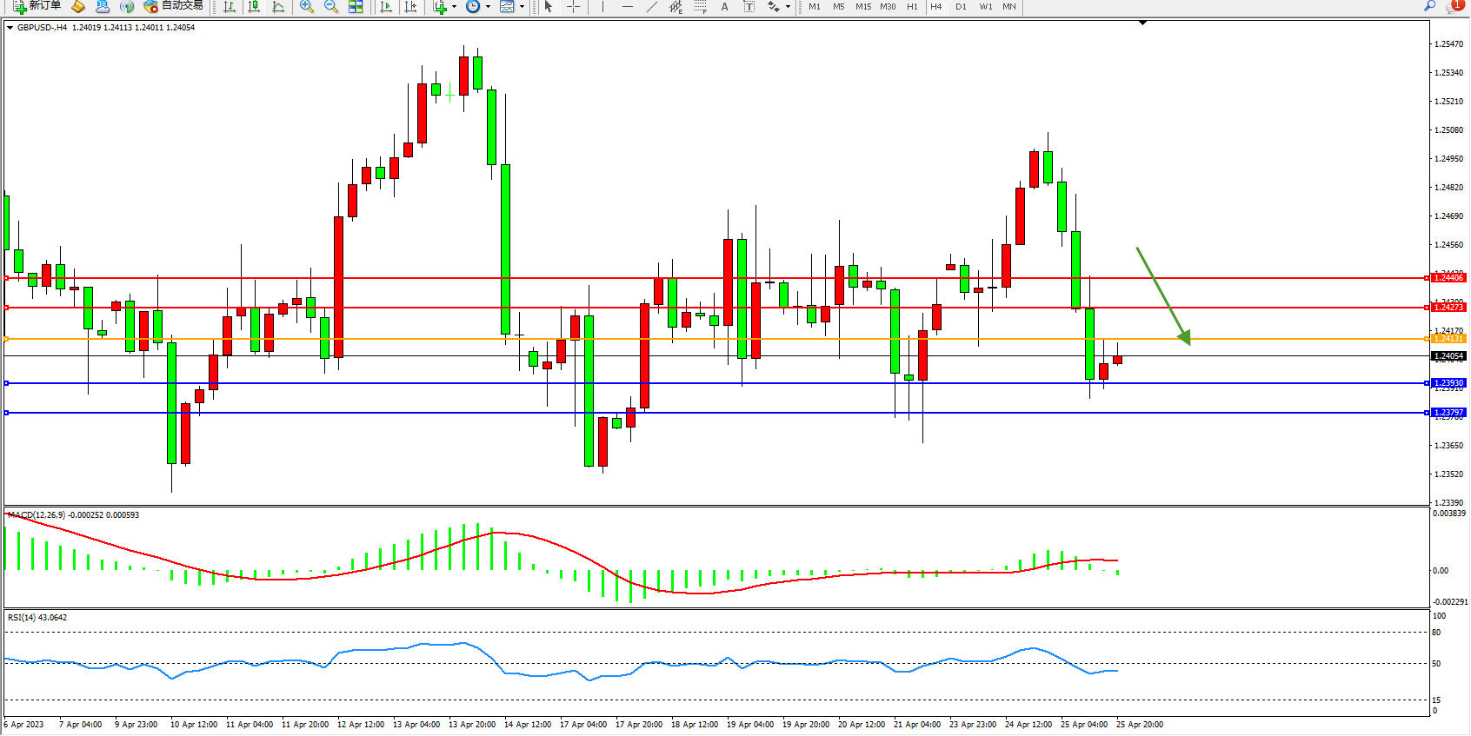1471x736 pixels.
Task: Switch chart to candlestick display
Action: coord(254,7)
